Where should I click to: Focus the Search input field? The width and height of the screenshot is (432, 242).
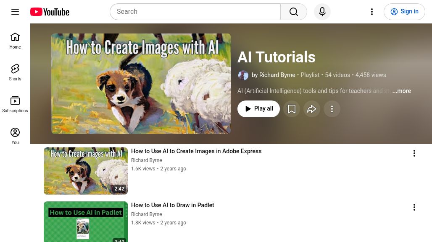pyautogui.click(x=195, y=12)
